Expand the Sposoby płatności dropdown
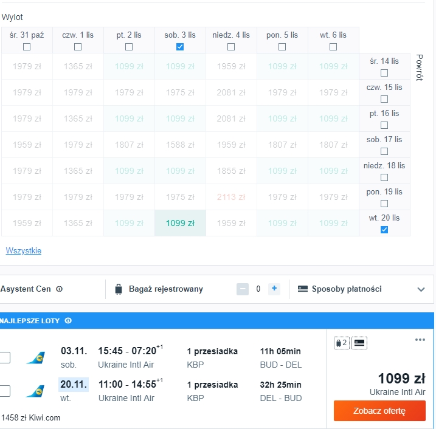Screen dimensions: 436x429 (421, 289)
